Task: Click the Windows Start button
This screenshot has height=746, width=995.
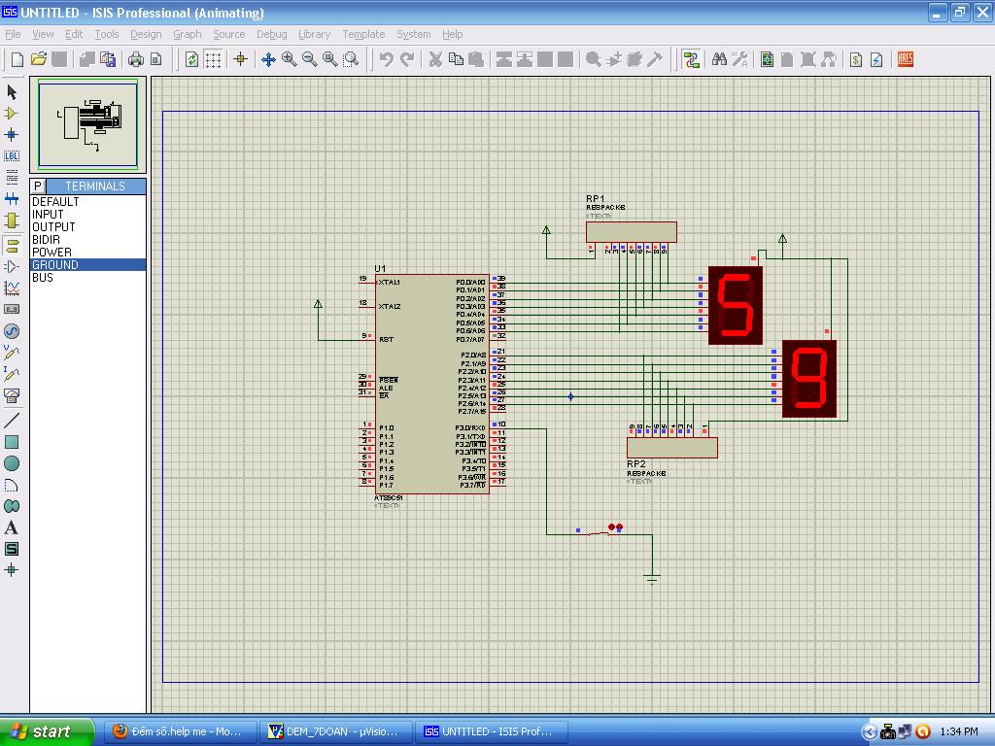Action: click(x=47, y=731)
